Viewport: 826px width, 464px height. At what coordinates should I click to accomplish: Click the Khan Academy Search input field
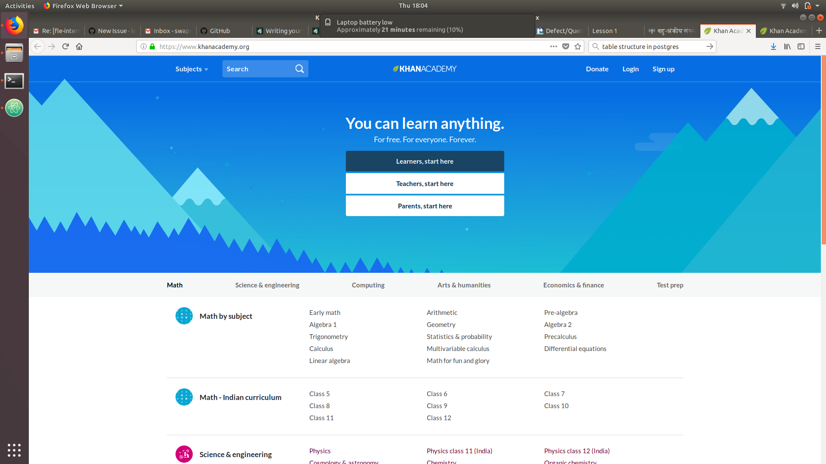tap(258, 69)
